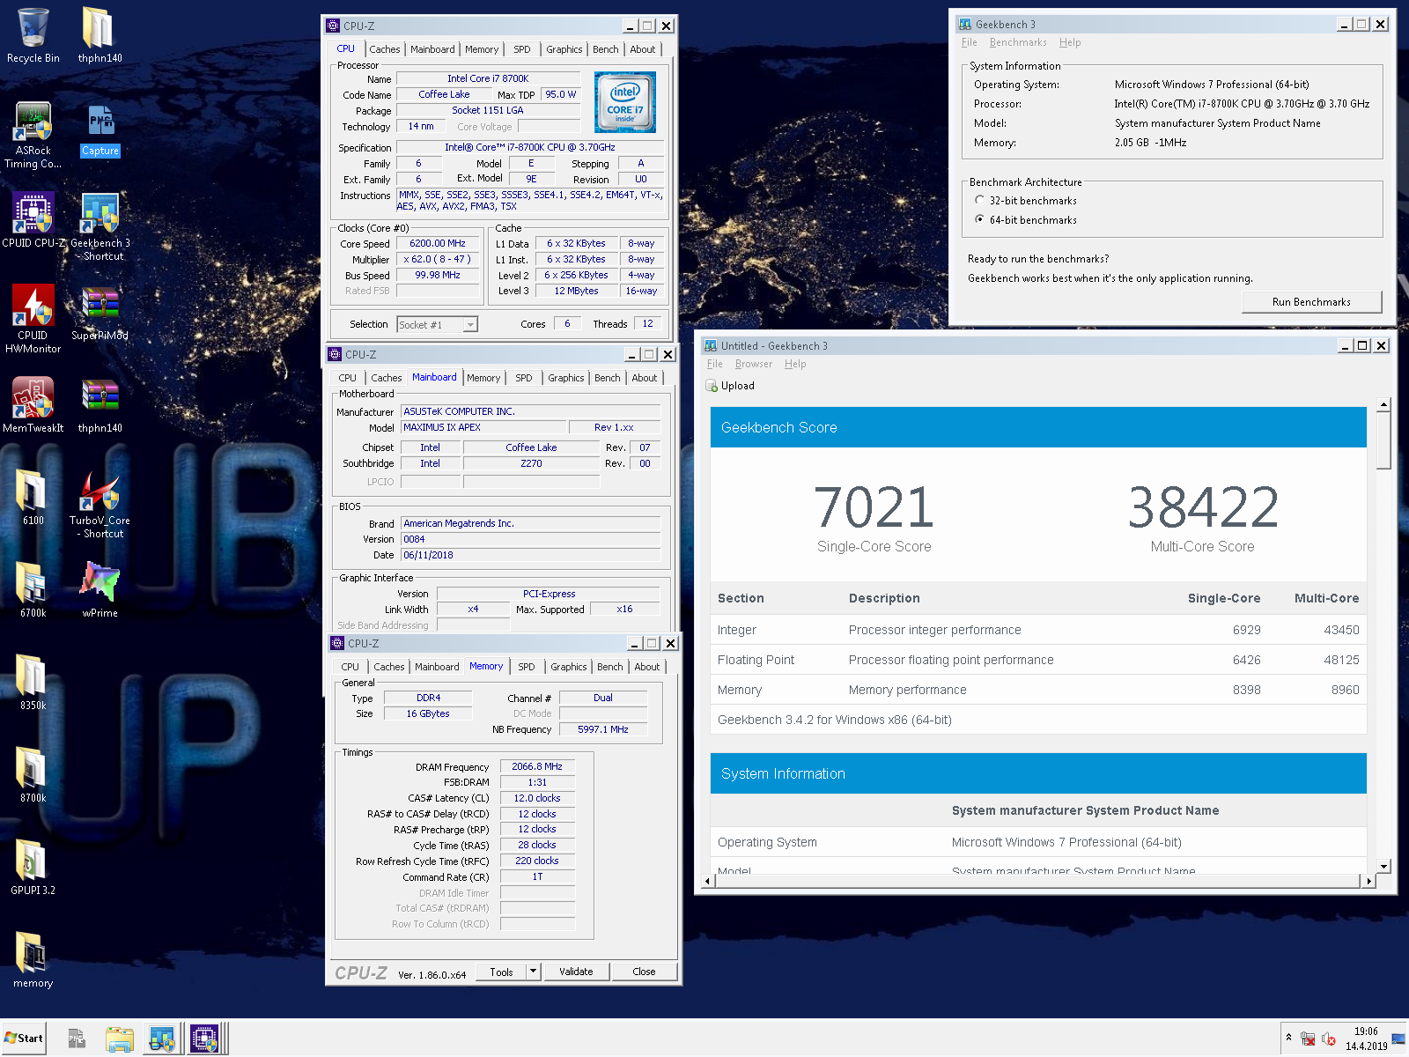The image size is (1409, 1057).
Task: Click the Intel Core i7 logo in CPU-Z
Action: (x=625, y=102)
